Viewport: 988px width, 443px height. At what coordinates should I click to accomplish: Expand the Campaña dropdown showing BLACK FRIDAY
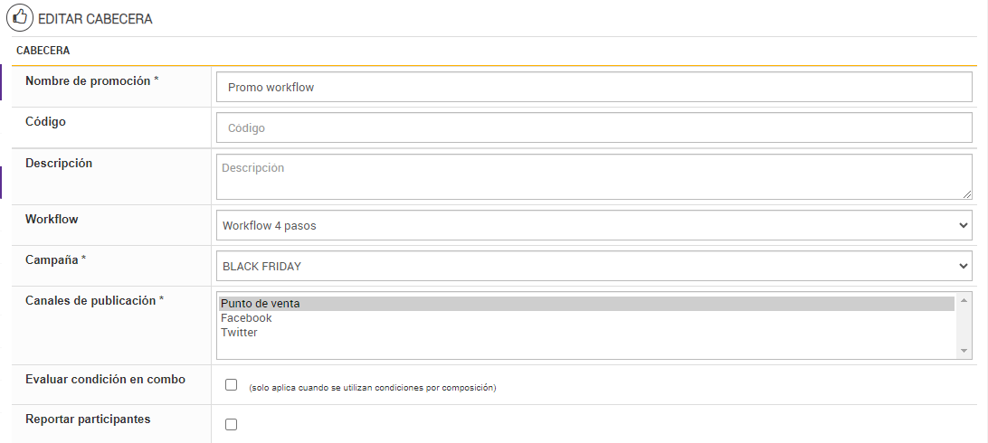(594, 266)
